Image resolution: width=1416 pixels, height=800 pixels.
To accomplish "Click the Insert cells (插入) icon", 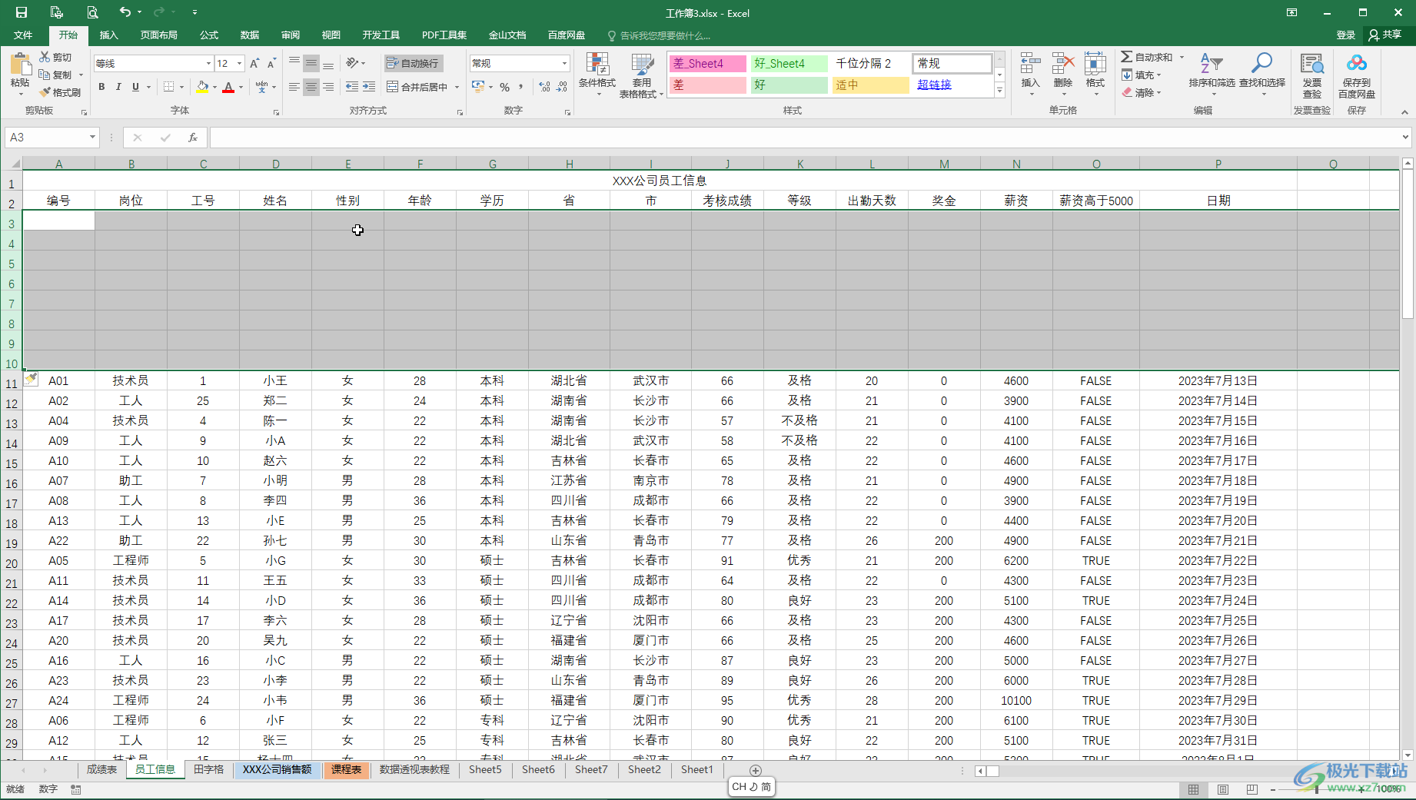I will pyautogui.click(x=1030, y=64).
